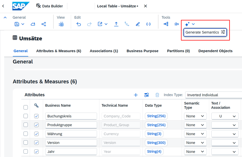Click the String(4) data type for Jahr

pos(154,152)
